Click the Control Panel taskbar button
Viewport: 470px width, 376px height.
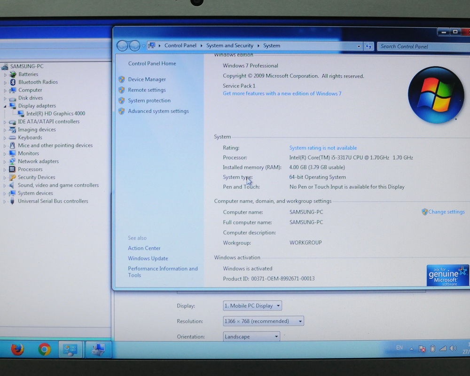[70, 350]
